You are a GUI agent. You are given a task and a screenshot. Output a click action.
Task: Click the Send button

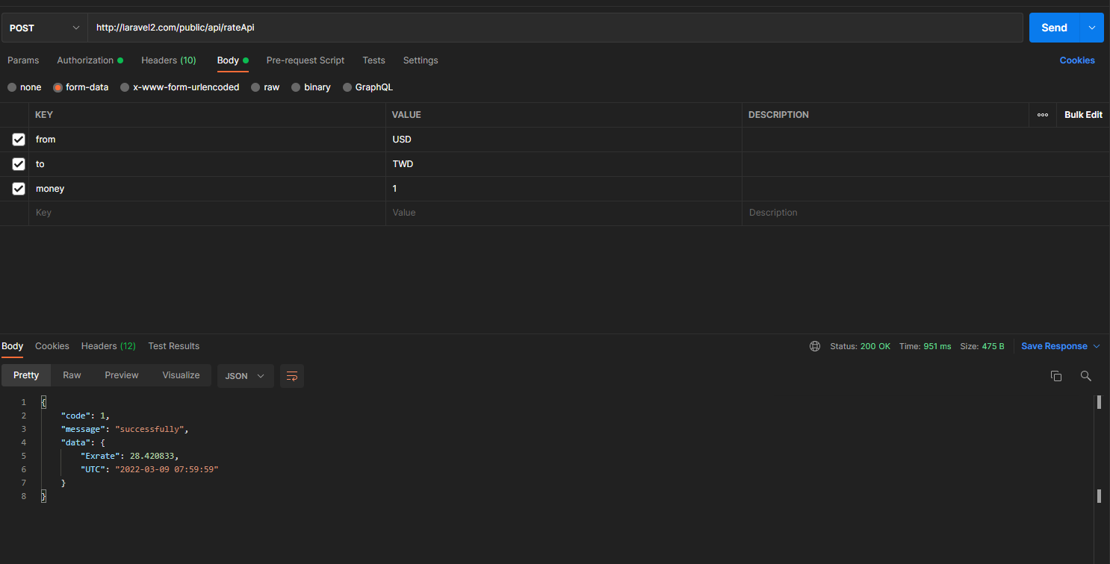tap(1054, 28)
